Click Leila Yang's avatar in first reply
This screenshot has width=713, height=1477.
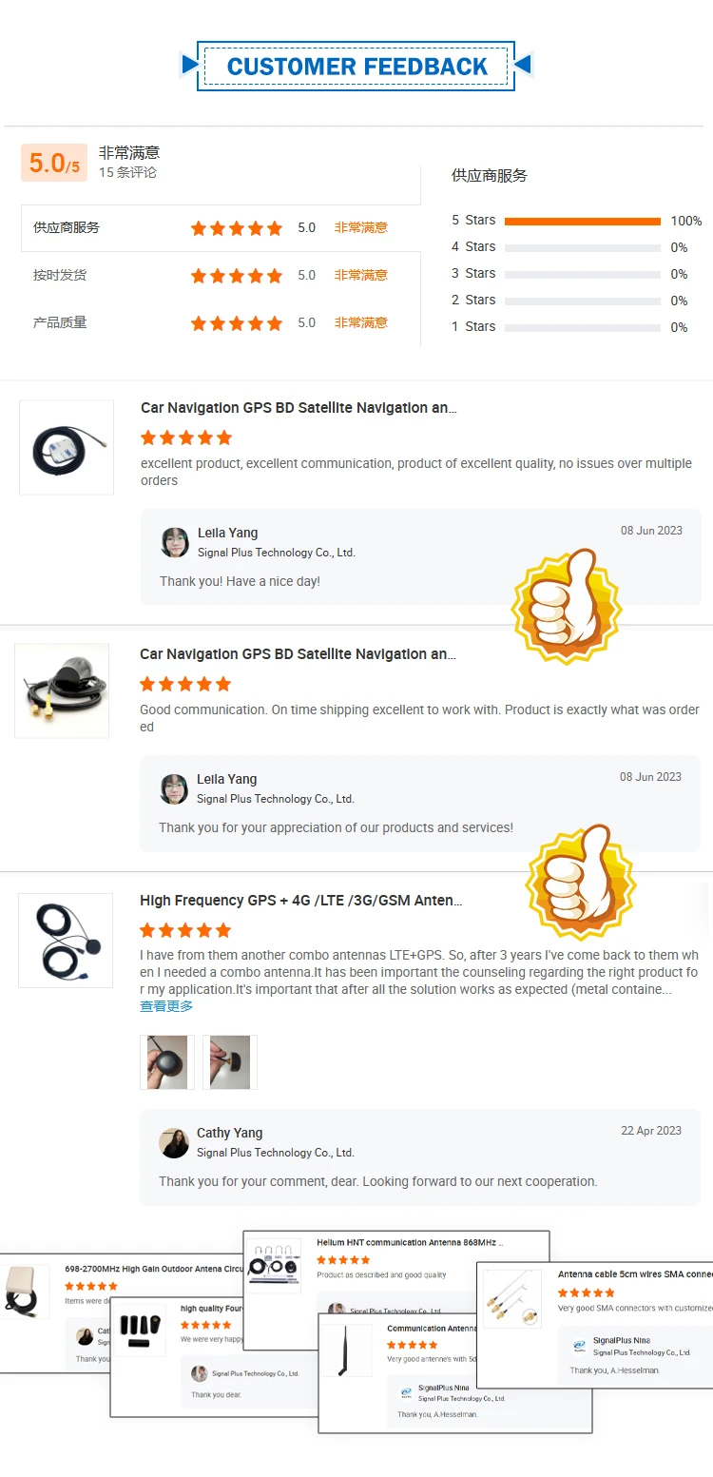(175, 542)
